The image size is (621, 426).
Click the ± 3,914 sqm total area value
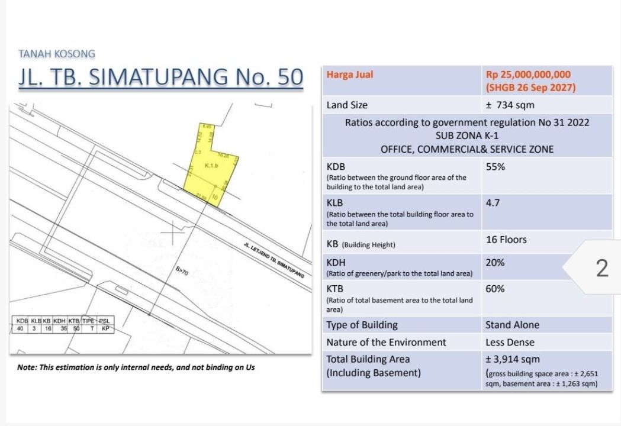(x=512, y=359)
